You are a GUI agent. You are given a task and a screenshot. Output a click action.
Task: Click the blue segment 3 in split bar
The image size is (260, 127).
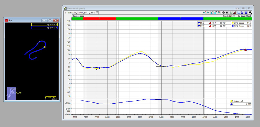[180, 19]
